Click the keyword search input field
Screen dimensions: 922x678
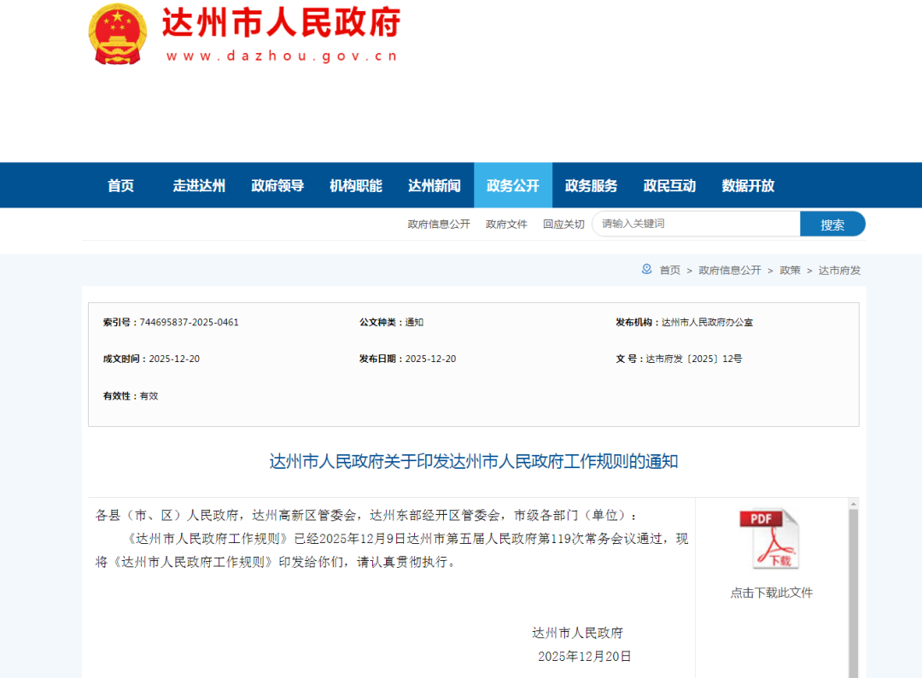pyautogui.click(x=696, y=223)
